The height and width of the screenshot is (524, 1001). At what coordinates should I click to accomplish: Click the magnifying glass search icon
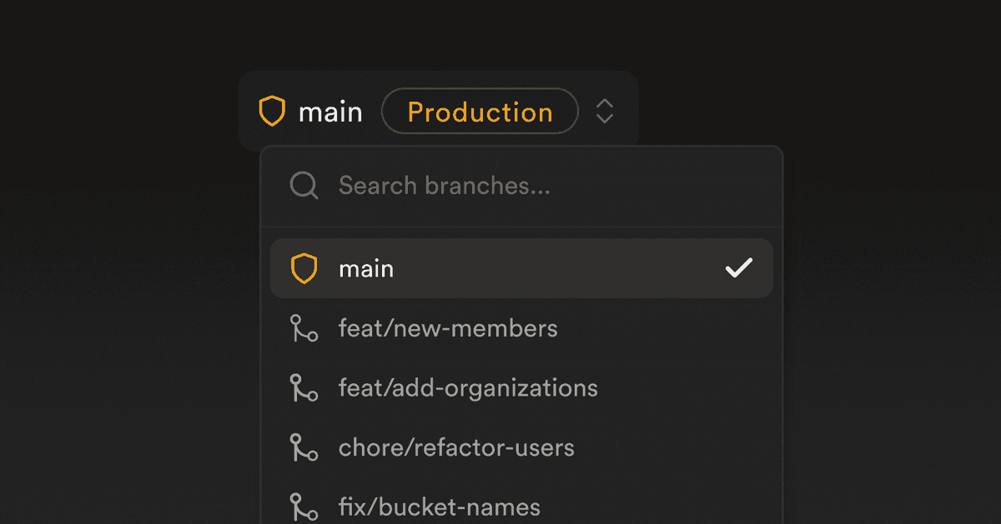304,186
